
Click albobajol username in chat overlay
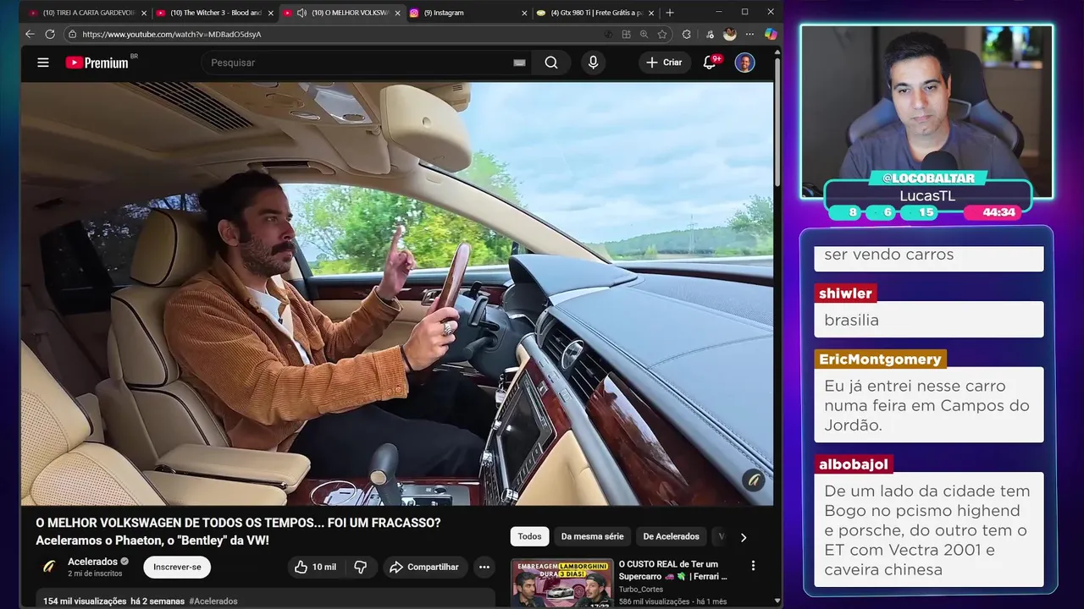click(854, 464)
